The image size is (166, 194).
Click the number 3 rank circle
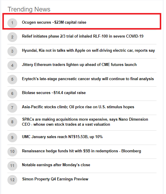12,51
